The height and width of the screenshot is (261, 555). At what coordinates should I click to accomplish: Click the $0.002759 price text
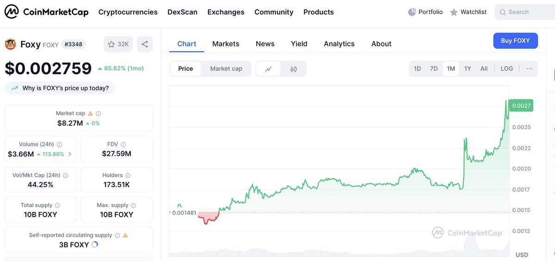tap(48, 68)
